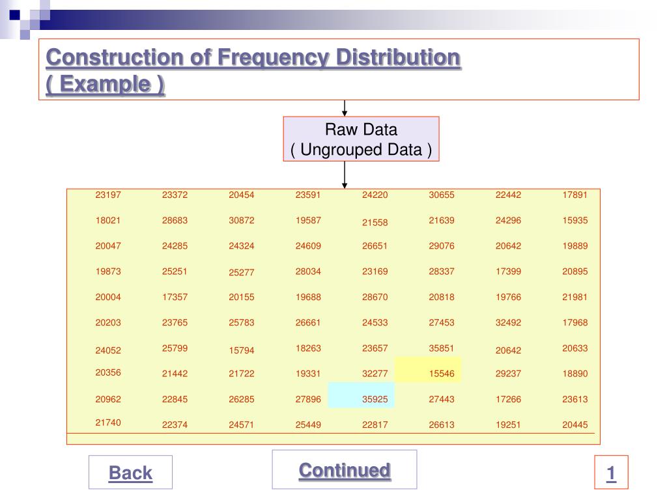
Task: Choose data value 20445
Action: [575, 424]
